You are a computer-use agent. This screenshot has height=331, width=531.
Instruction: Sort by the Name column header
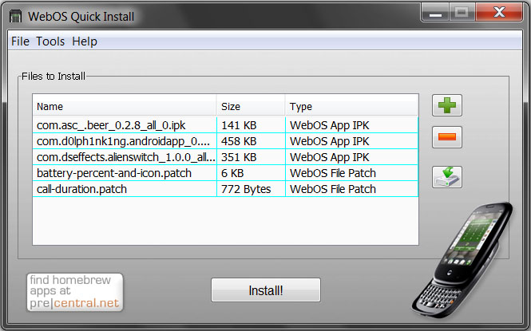coord(125,107)
